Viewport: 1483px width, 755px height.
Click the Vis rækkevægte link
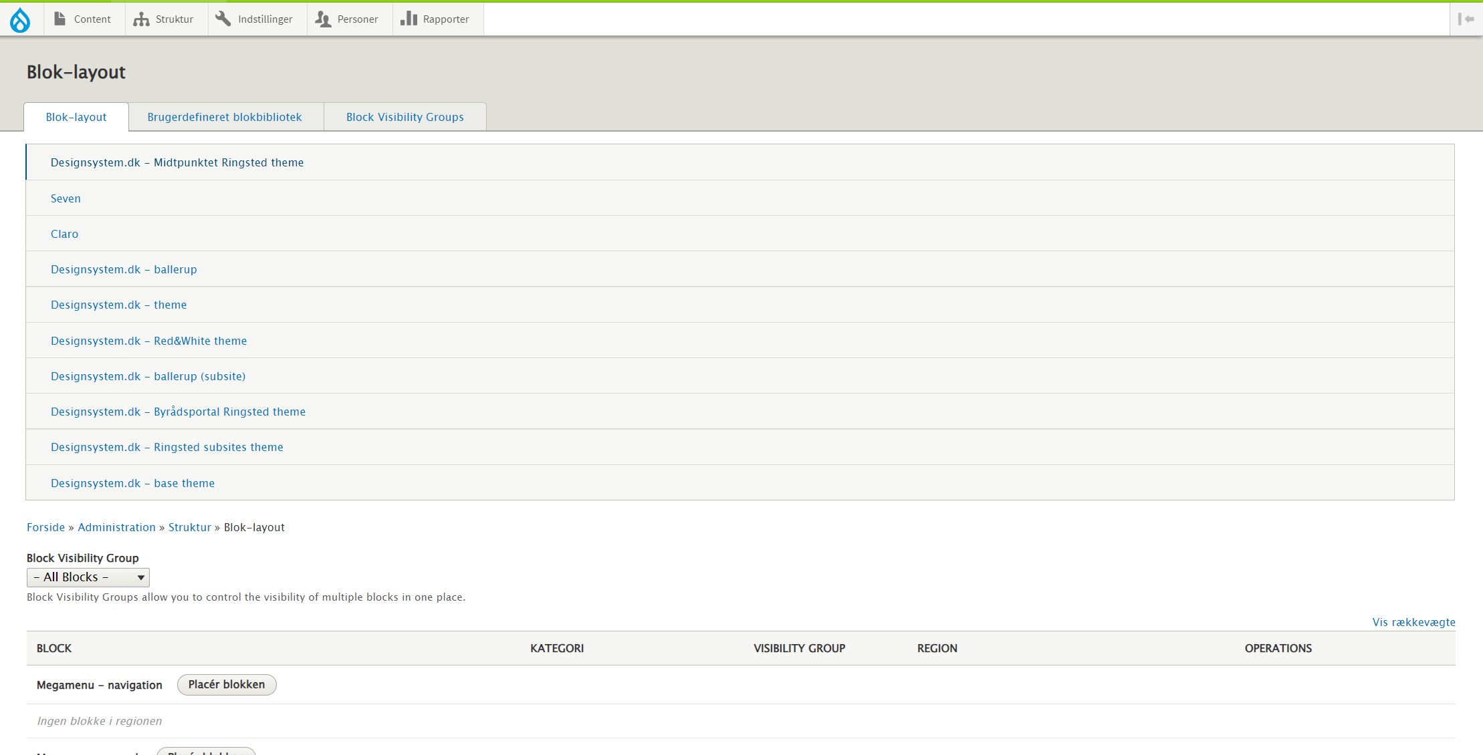click(x=1413, y=622)
